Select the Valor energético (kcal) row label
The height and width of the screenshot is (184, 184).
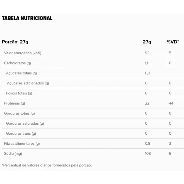(x=23, y=53)
